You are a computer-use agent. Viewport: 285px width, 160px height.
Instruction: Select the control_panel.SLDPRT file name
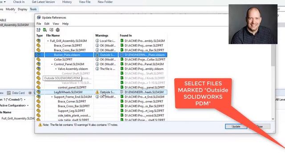(x=72, y=88)
